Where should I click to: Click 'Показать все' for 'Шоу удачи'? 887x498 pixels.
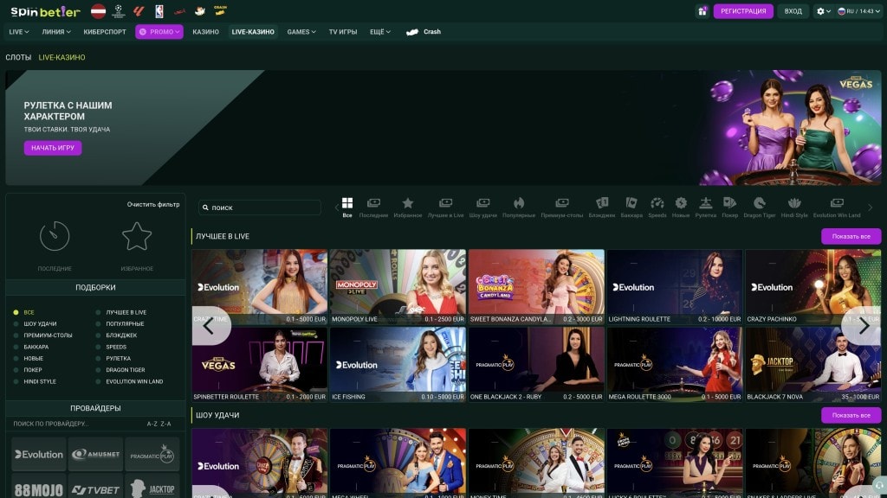click(851, 415)
